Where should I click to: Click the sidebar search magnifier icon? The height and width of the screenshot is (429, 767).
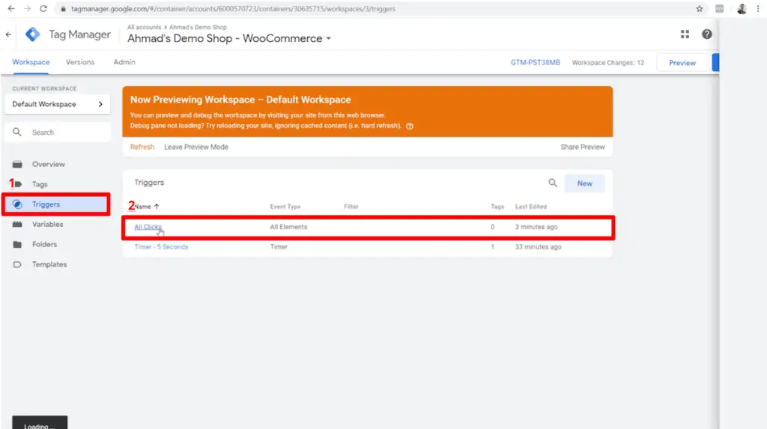[17, 132]
